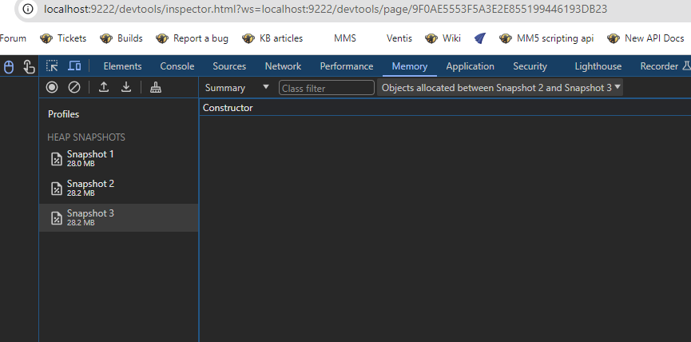Select Snapshot 1 in heap snapshots list
The height and width of the screenshot is (342, 691).
point(90,158)
